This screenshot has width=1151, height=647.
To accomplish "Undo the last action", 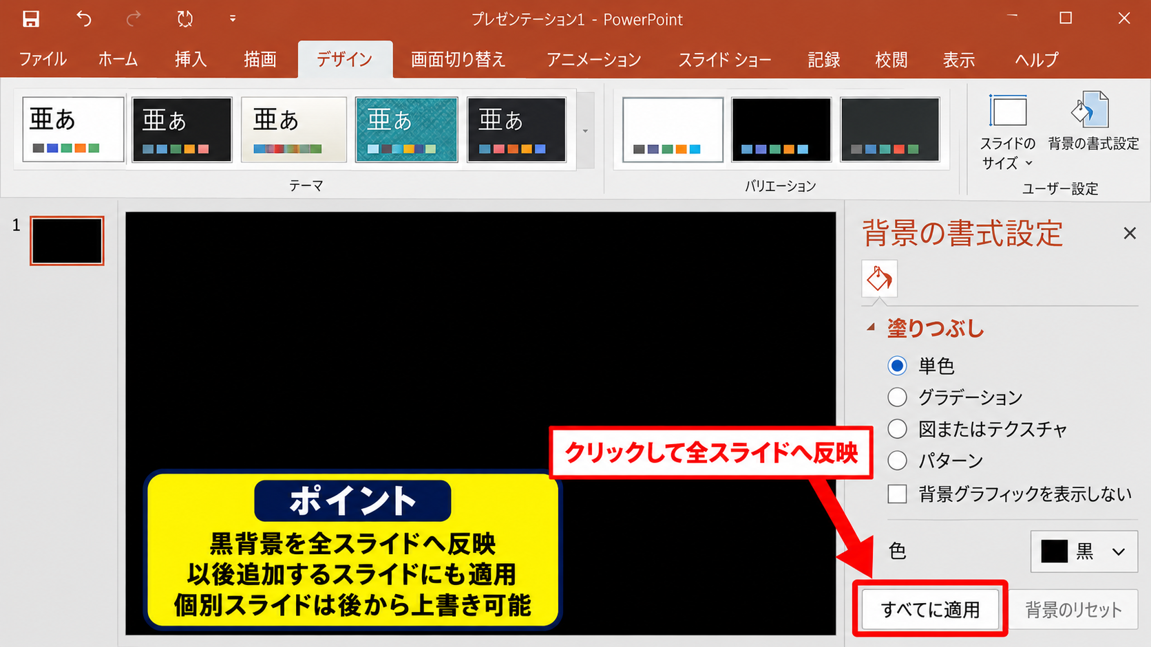I will tap(83, 19).
